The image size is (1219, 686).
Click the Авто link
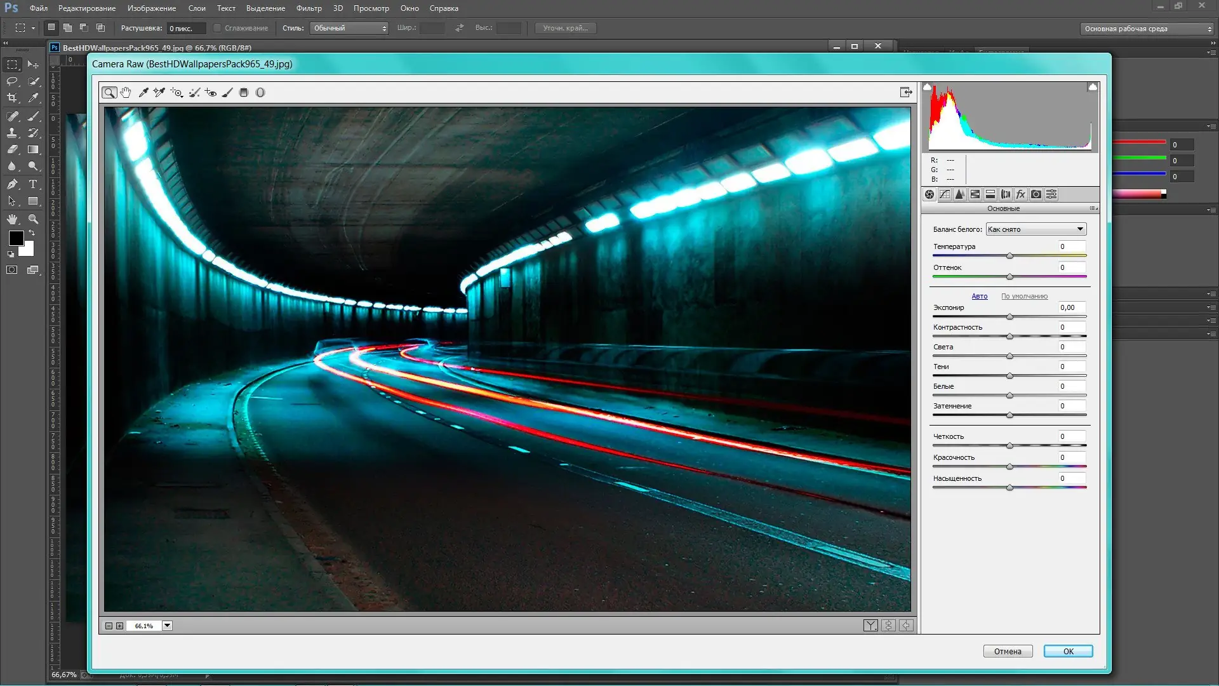979,296
